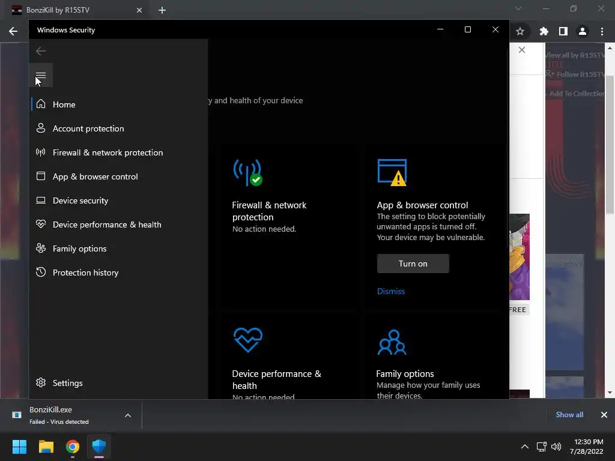The width and height of the screenshot is (615, 461).
Task: Minimize the Windows Security window
Action: click(440, 29)
